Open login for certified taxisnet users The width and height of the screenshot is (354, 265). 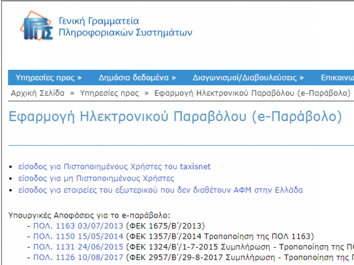(x=113, y=167)
